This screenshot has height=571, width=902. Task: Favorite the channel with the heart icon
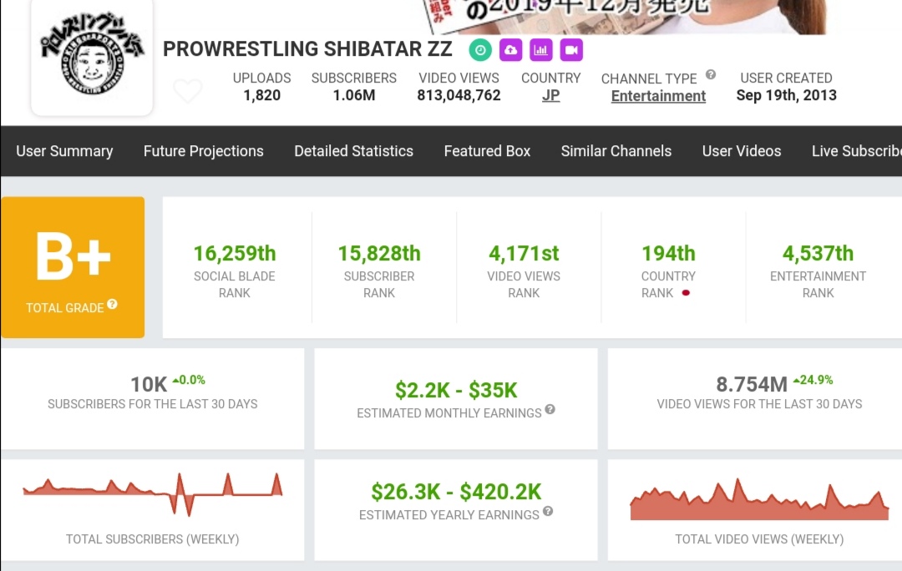tap(188, 90)
